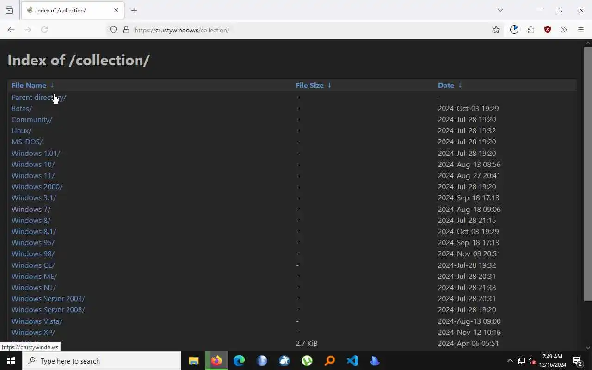The image size is (592, 370).
Task: Sort listing by Date column header
Action: click(x=446, y=85)
